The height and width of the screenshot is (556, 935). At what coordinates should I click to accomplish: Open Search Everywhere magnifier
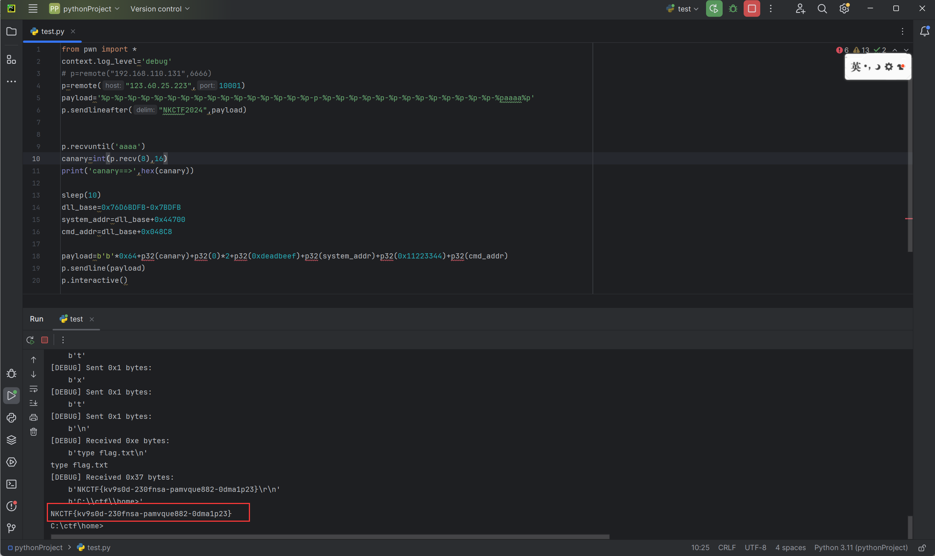[822, 8]
